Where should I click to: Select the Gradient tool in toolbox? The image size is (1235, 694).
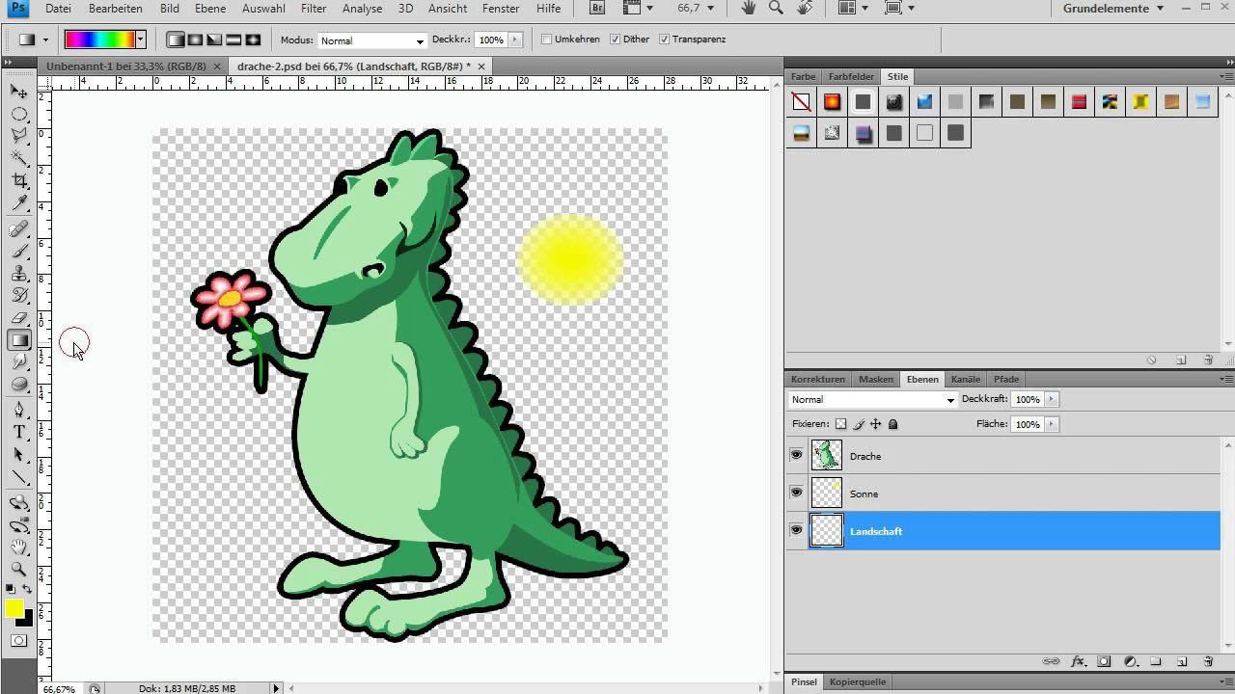[18, 340]
